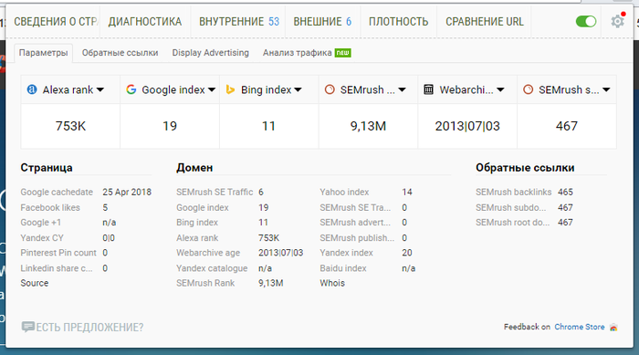Click the 9,13M SEMrush top value

click(368, 126)
